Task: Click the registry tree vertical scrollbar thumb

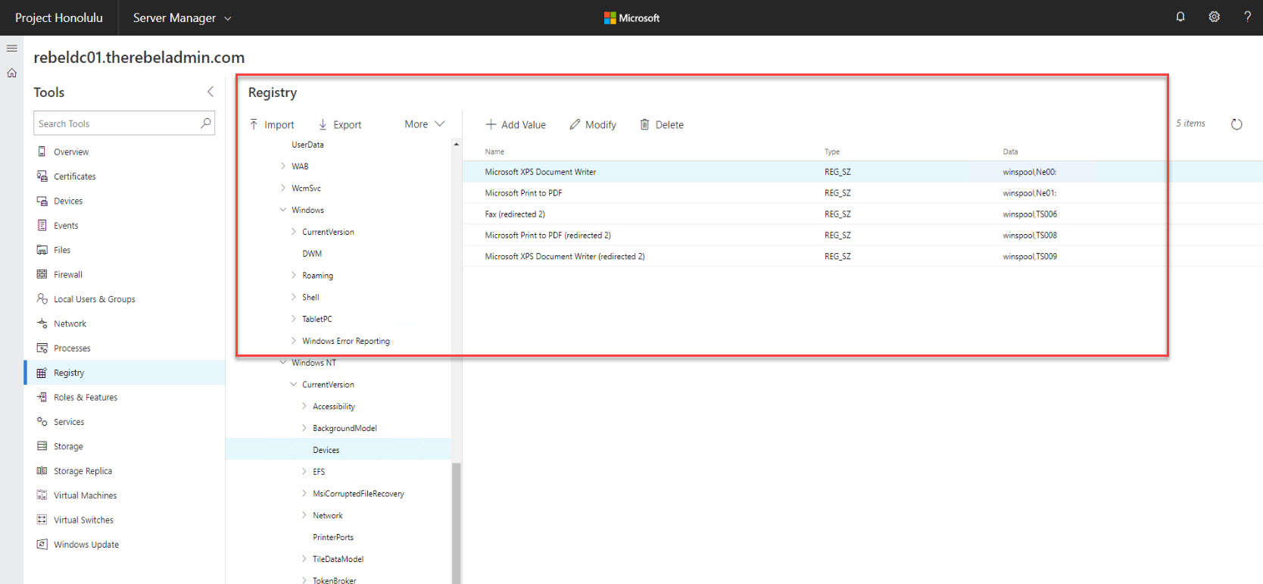Action: click(457, 523)
